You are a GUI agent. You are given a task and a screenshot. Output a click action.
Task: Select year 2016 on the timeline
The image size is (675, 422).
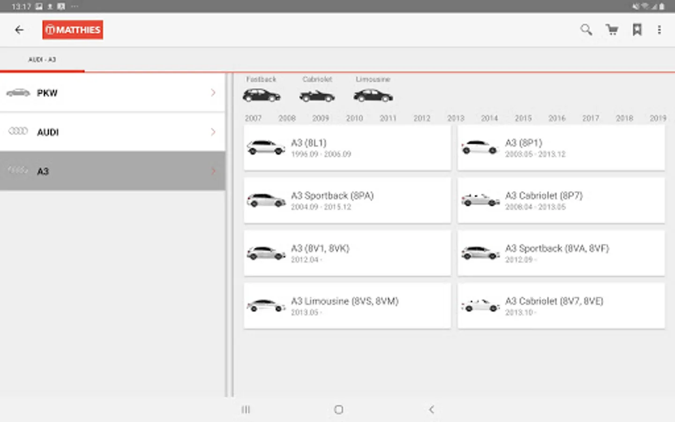coord(557,118)
